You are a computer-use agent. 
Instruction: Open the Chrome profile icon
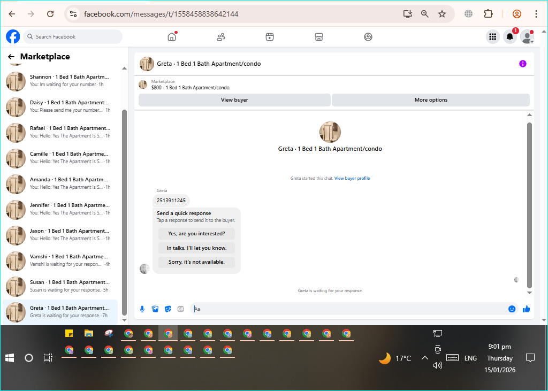pyautogui.click(x=517, y=14)
